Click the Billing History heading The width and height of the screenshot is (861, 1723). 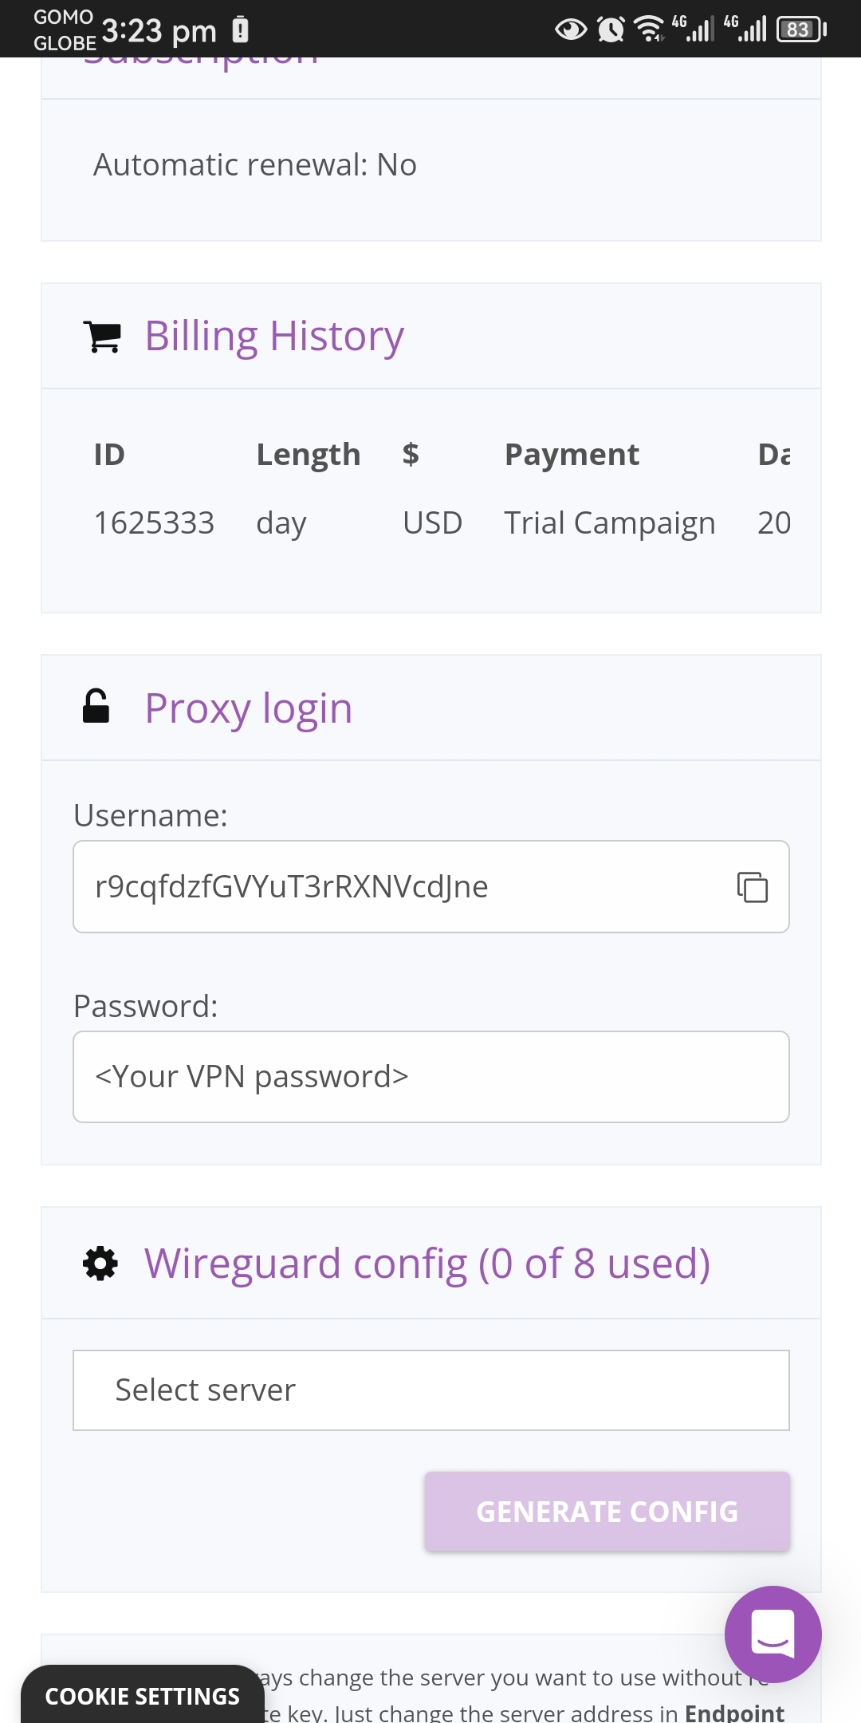[x=274, y=337]
